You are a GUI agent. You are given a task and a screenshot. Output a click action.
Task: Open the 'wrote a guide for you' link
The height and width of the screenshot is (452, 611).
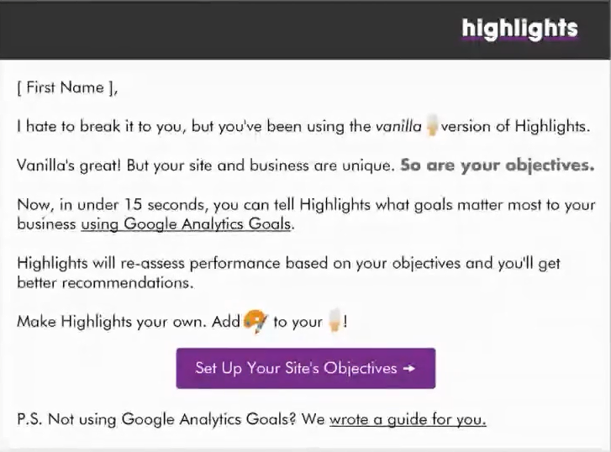pos(408,420)
